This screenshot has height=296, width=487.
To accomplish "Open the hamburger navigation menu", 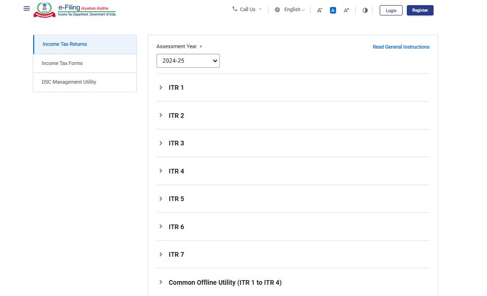I will (x=27, y=9).
